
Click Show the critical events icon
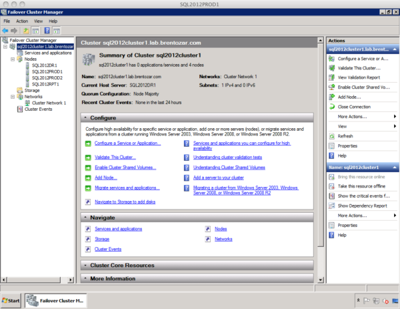331,196
